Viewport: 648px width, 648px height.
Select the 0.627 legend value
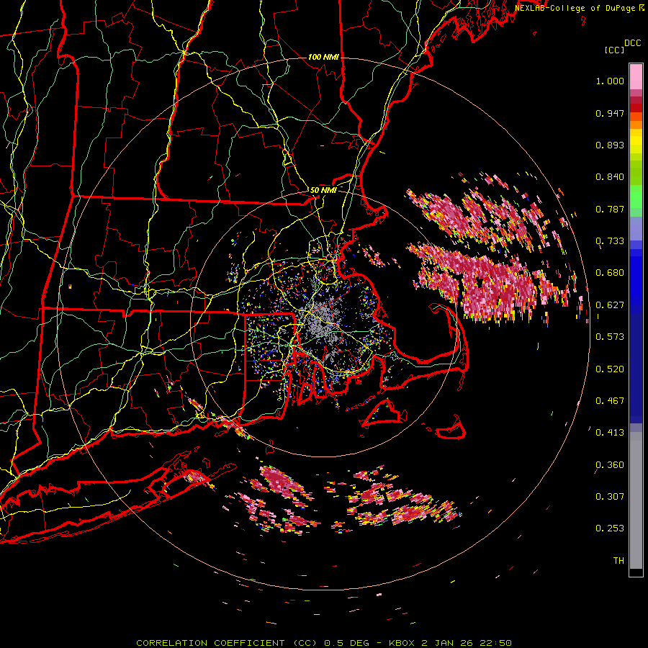[x=610, y=305]
